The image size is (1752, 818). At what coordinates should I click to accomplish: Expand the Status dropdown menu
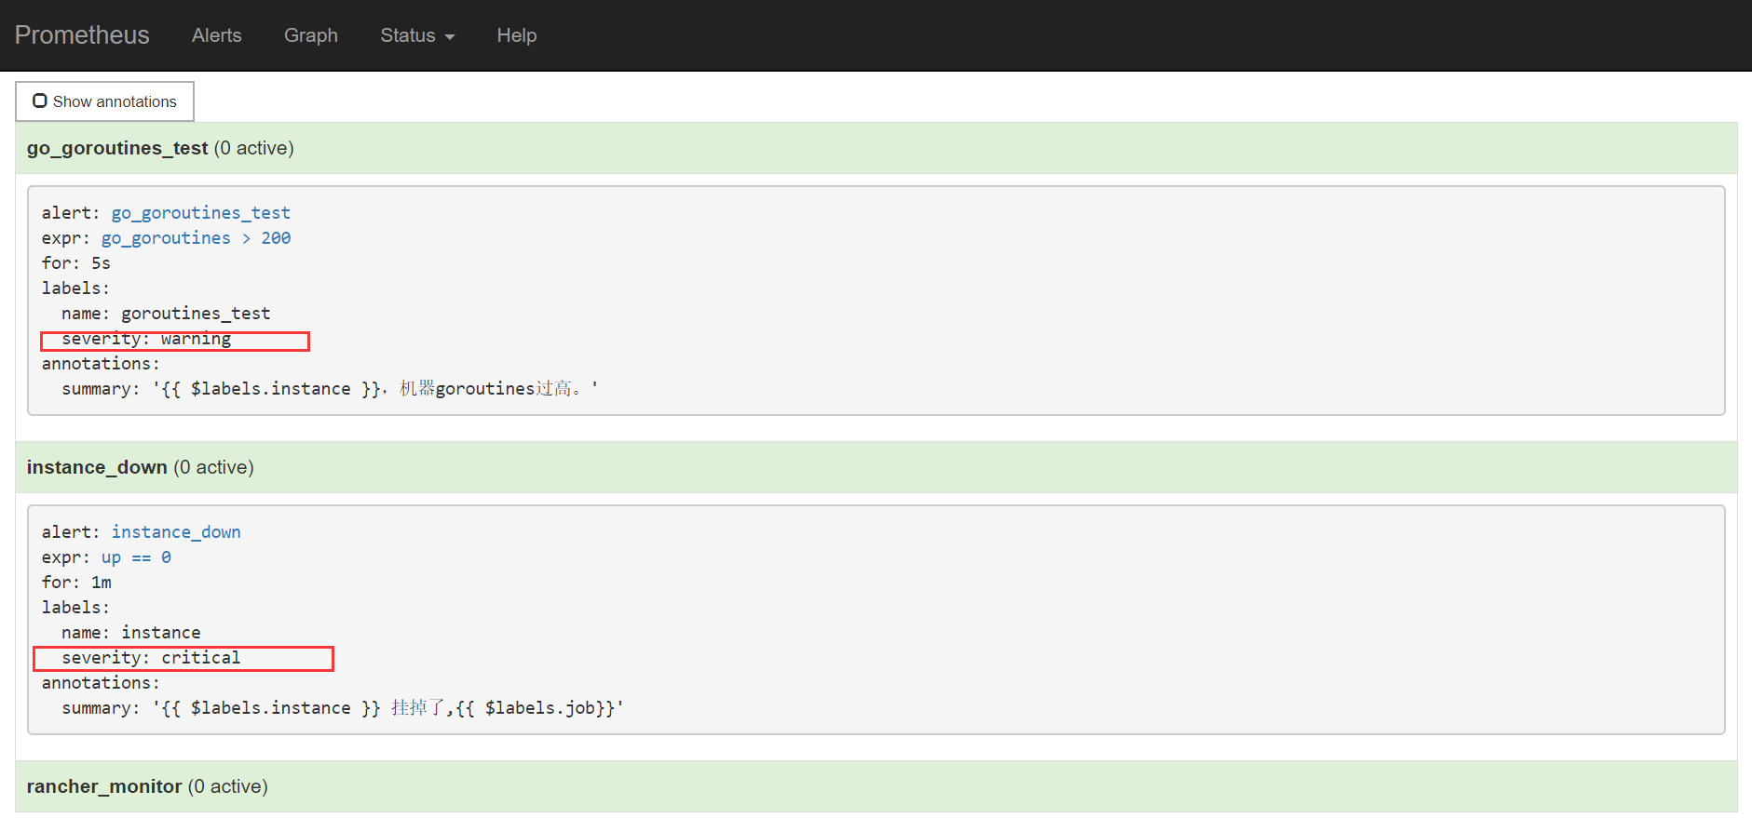[416, 35]
